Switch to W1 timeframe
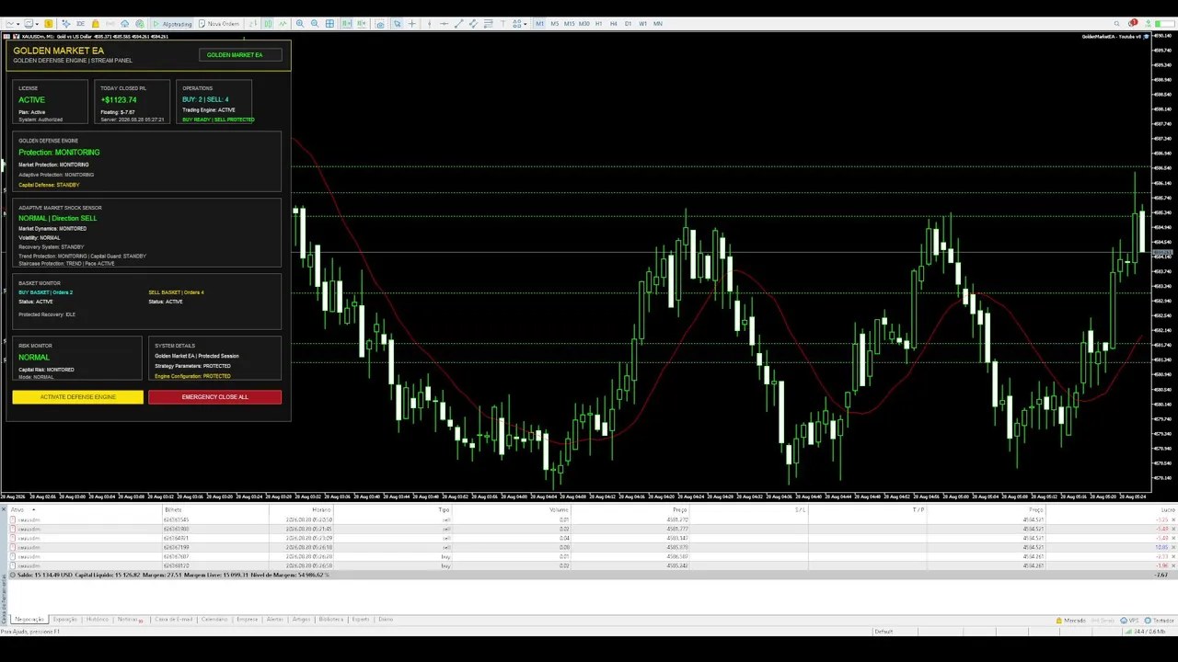Screen dimensions: 1178x662 point(642,24)
